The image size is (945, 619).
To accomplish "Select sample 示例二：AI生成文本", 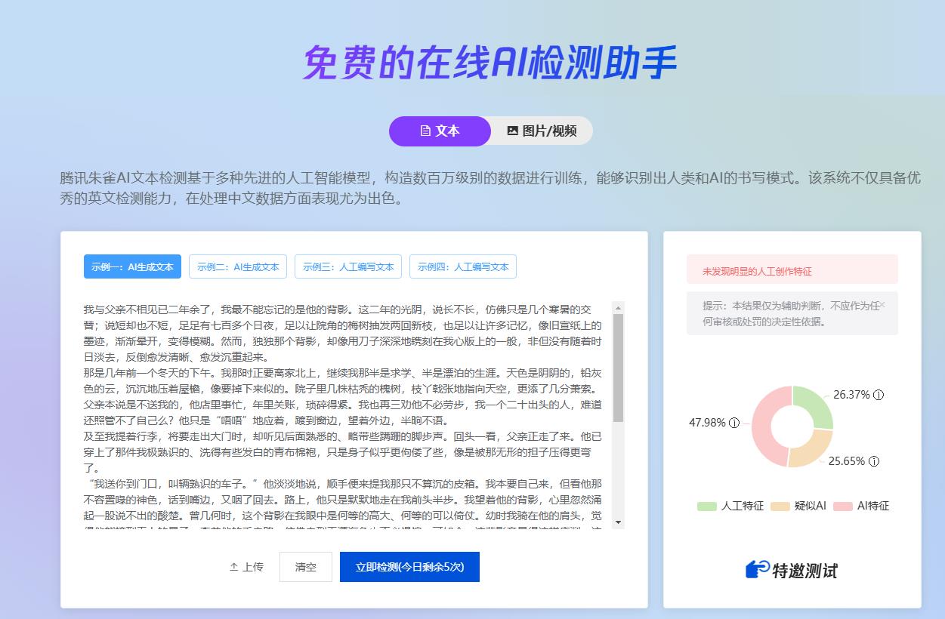I will point(237,266).
